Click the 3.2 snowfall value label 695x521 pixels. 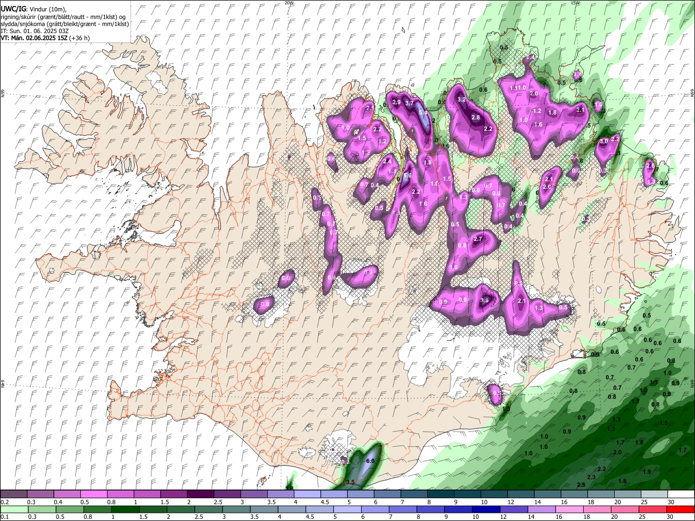(462, 100)
